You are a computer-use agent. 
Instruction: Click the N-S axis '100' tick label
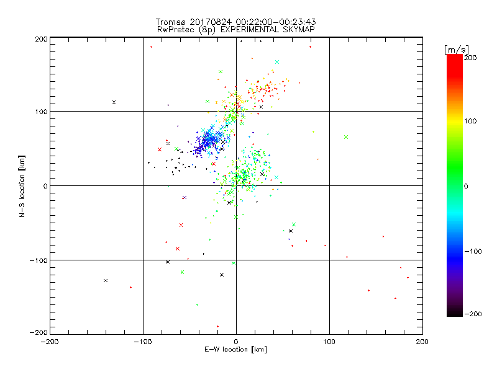(x=42, y=112)
